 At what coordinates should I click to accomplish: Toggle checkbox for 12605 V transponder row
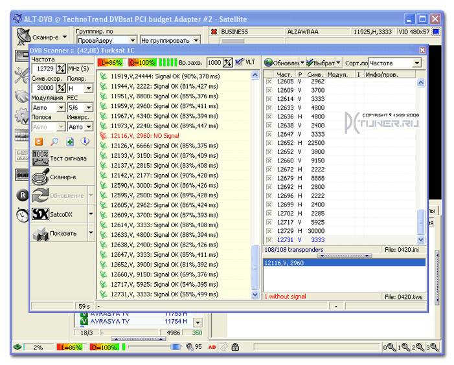tap(269, 82)
